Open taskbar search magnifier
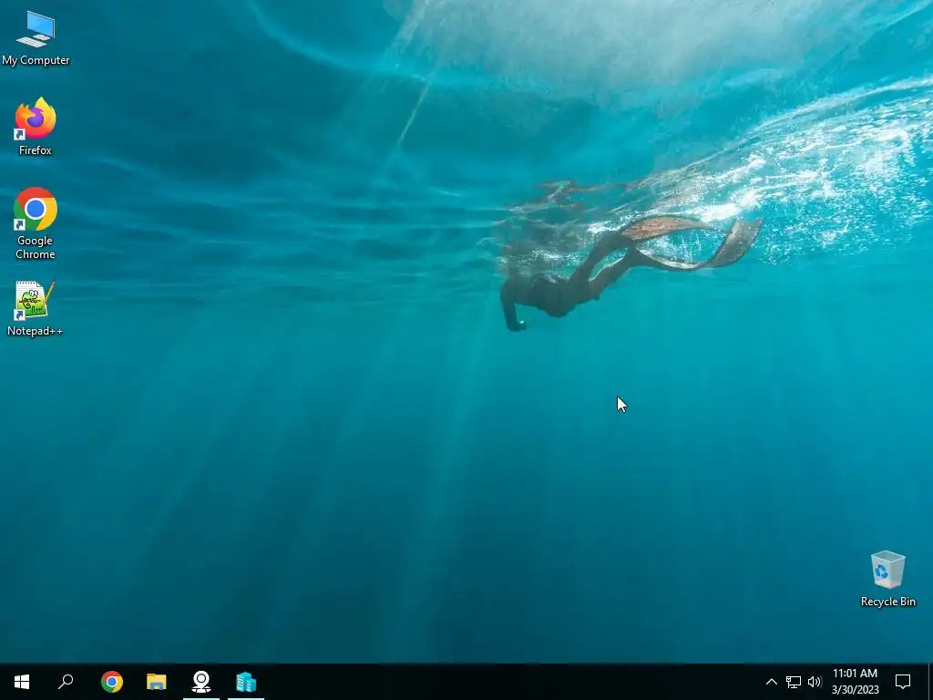933x700 pixels. (66, 682)
